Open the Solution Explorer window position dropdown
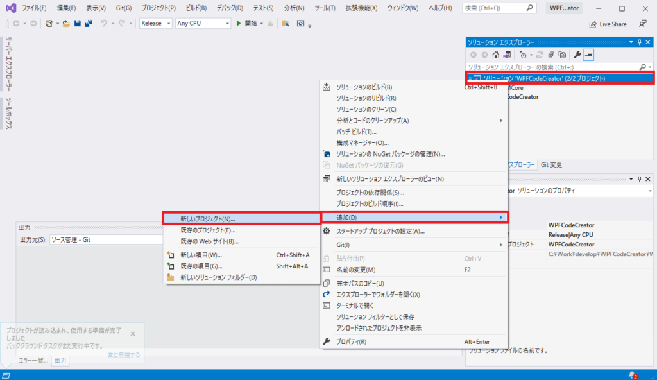 tap(631, 42)
